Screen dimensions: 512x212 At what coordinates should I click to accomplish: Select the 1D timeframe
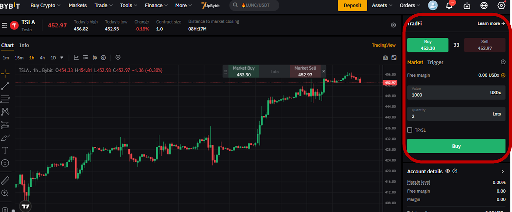53,58
